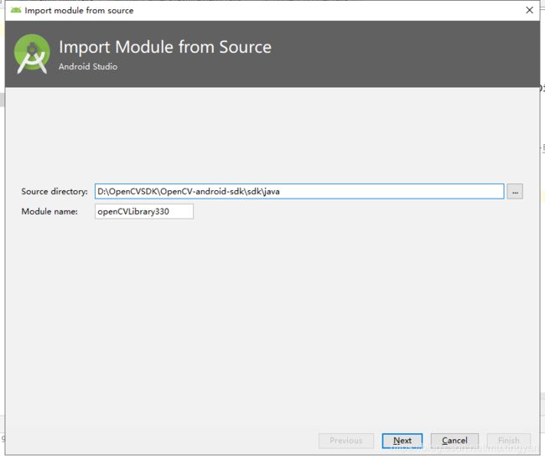
Task: Browse for source directory with ellipsis button
Action: (x=515, y=192)
